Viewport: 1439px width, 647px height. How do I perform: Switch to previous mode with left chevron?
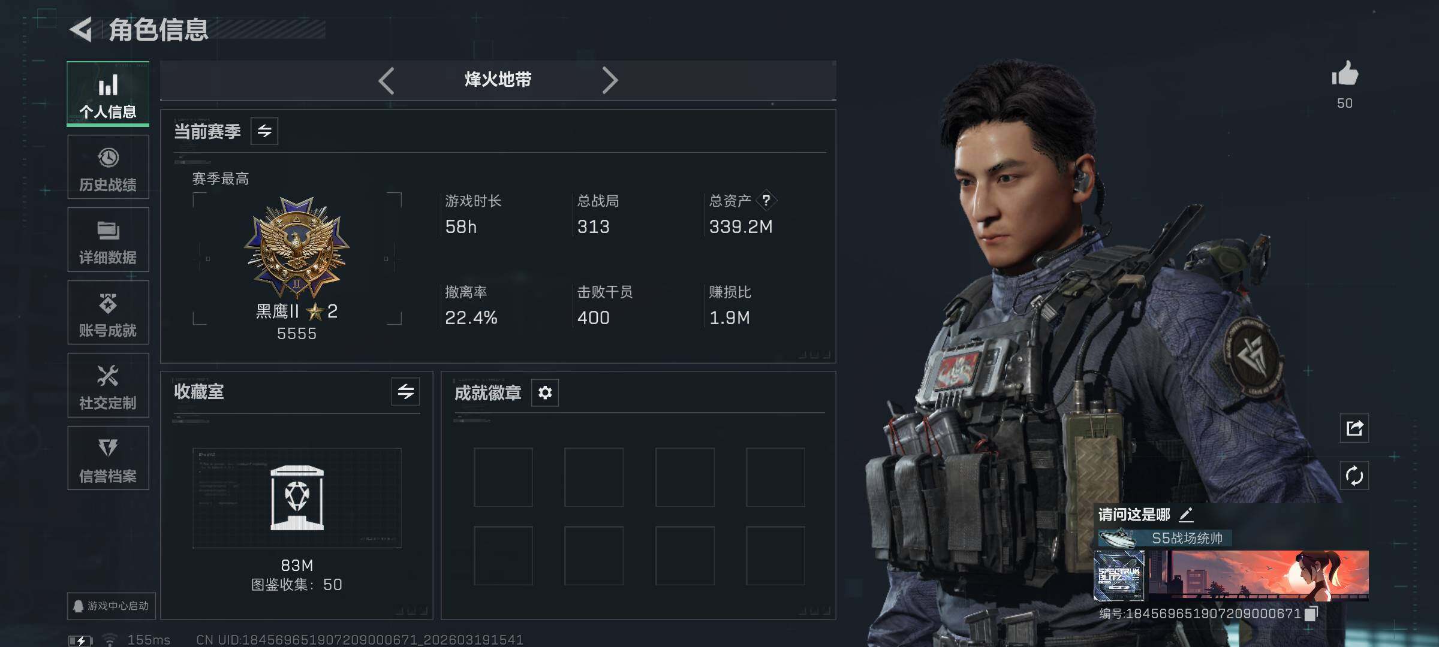pyautogui.click(x=387, y=80)
